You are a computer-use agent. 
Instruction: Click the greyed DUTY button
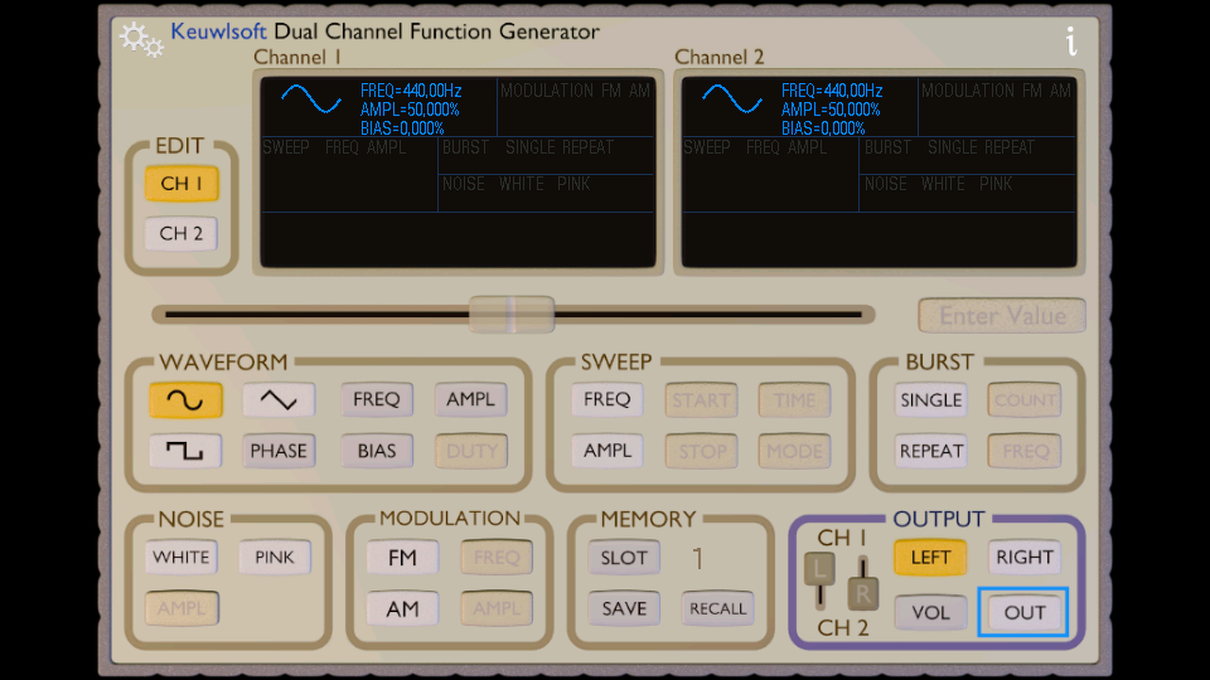coord(471,451)
